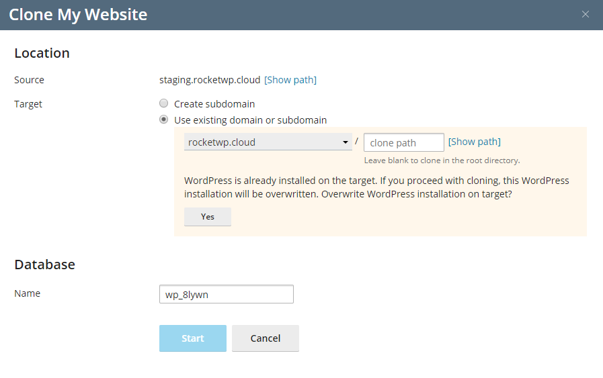This screenshot has width=603, height=378.
Task: Click the staging.rocketwp.cloud source domain text
Action: point(209,80)
